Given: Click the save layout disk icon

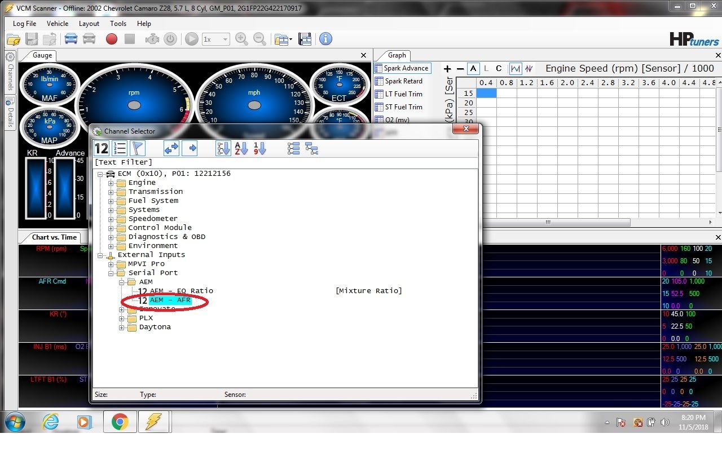Looking at the screenshot, I should point(305,39).
